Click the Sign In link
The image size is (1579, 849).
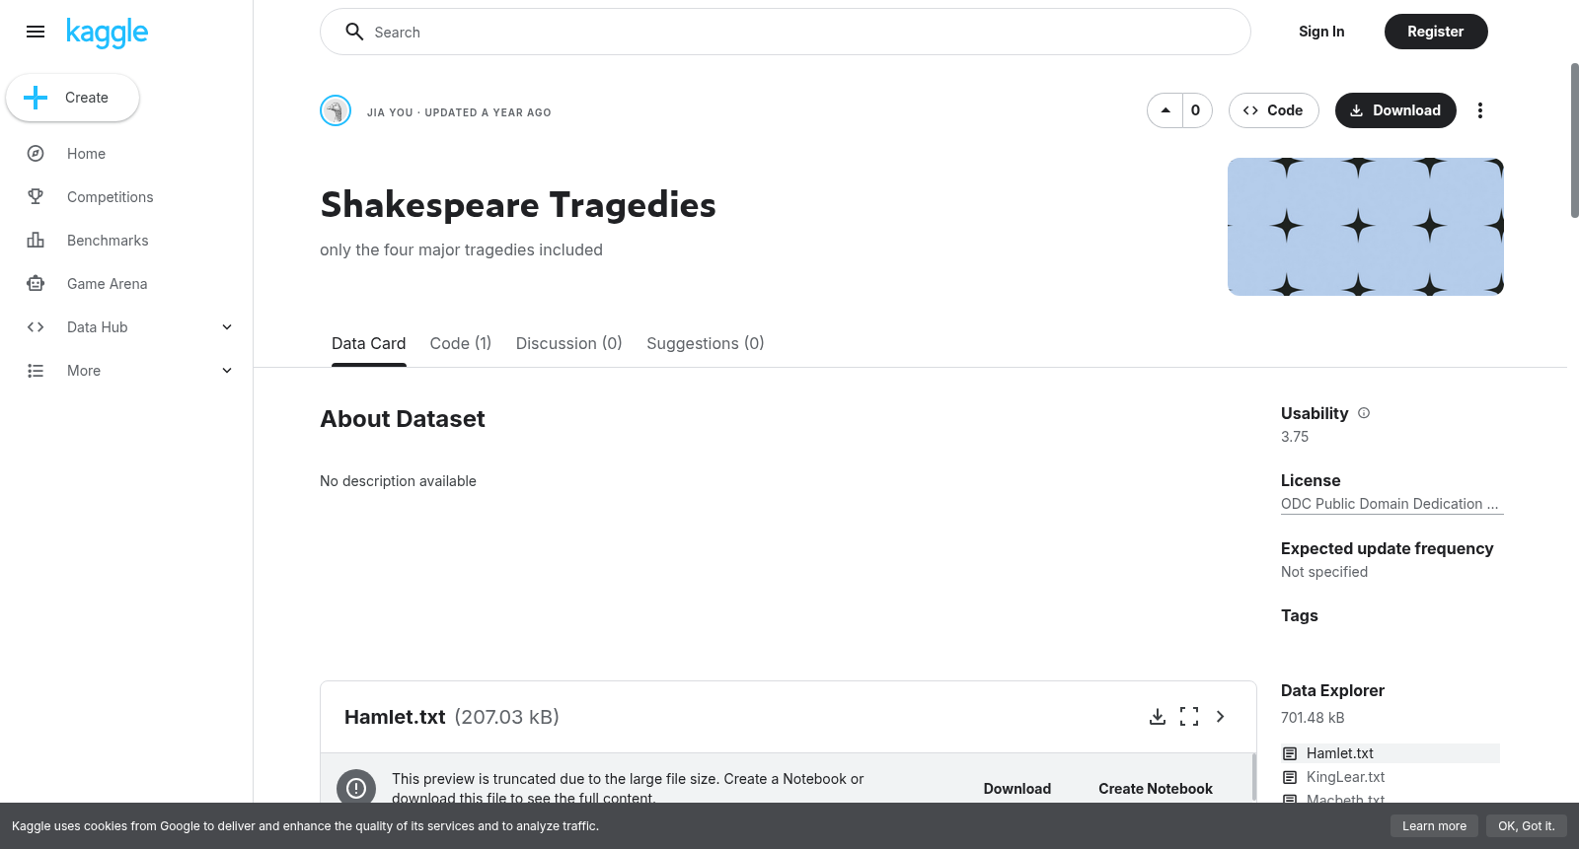(1321, 32)
